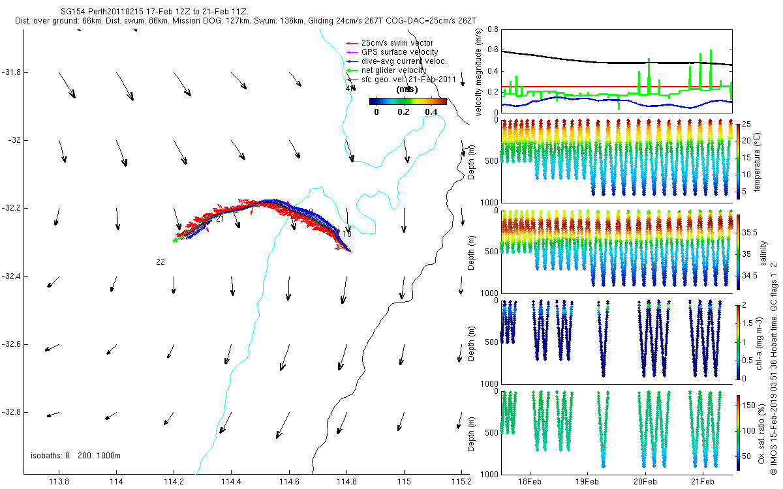Click the '34.5' salinity colorbar tick
This screenshot has height=489, width=783.
(x=750, y=276)
